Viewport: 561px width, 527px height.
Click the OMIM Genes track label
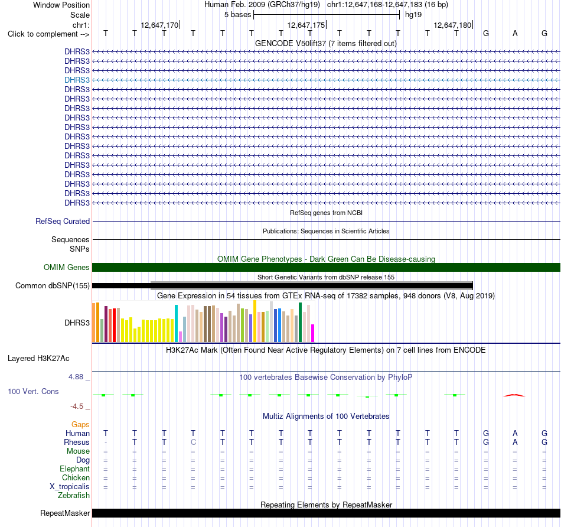[x=67, y=268]
